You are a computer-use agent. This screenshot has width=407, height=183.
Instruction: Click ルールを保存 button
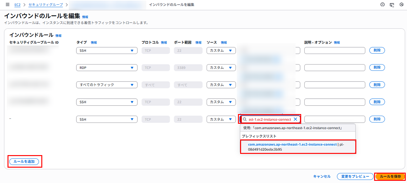[390, 176]
